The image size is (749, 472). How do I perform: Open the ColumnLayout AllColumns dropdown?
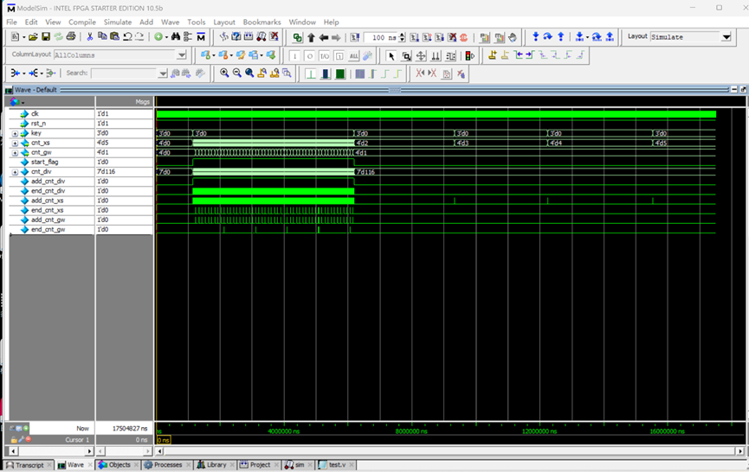182,55
